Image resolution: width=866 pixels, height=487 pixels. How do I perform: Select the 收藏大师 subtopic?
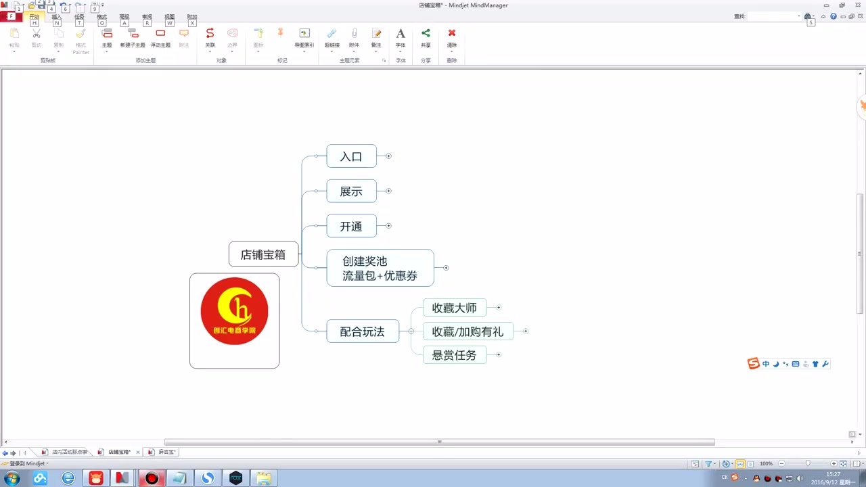point(455,308)
